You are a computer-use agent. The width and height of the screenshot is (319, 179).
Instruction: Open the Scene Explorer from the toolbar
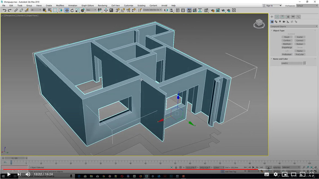pyautogui.click(x=178, y=10)
